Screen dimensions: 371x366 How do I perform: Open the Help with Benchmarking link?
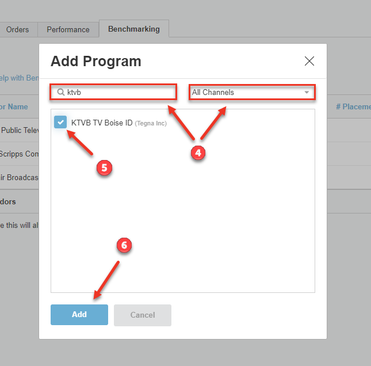(18, 78)
